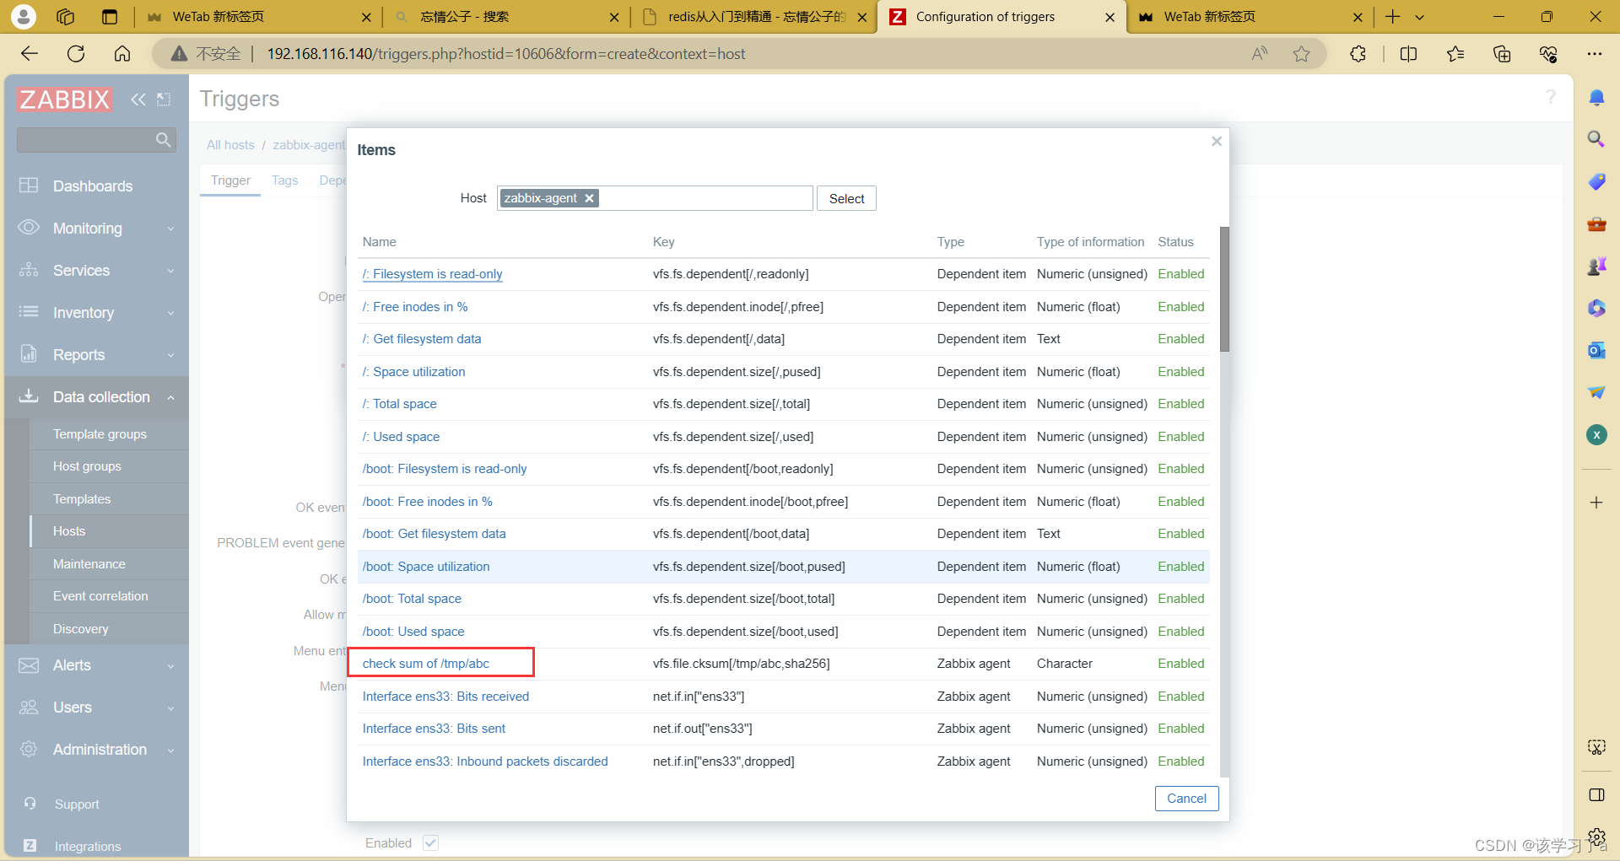Open Discovery submenu item
The height and width of the screenshot is (861, 1620).
pos(80,629)
